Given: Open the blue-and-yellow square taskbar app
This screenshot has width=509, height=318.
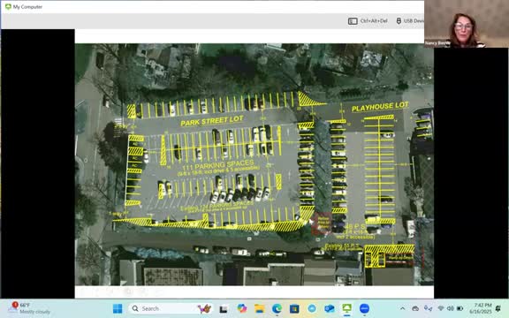Looking at the screenshot, I should (x=294, y=308).
